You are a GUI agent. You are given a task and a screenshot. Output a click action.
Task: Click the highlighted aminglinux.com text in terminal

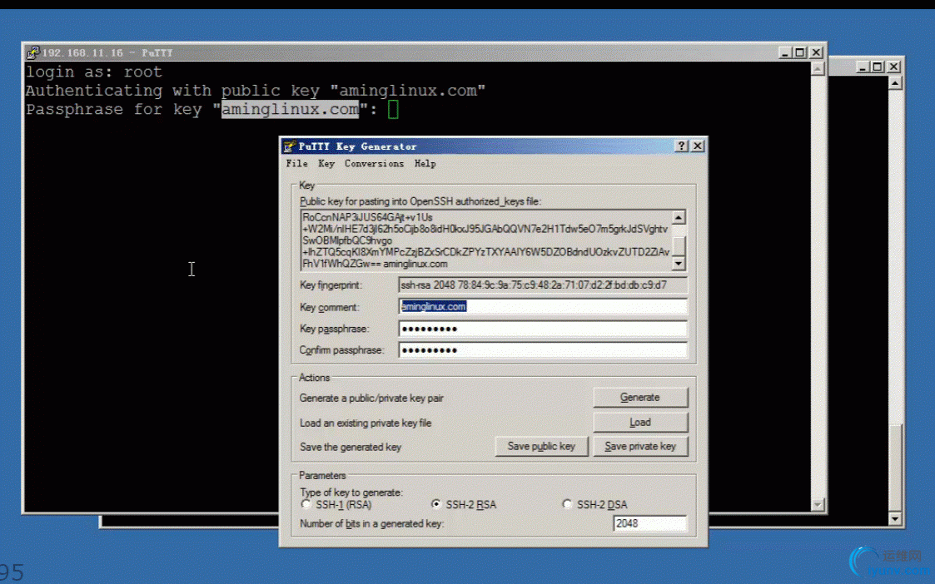point(291,110)
